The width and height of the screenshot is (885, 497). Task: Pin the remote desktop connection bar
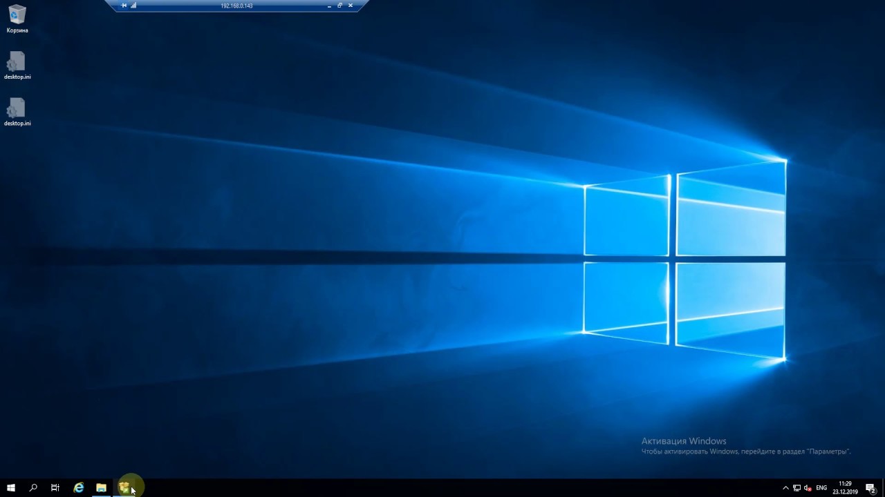pyautogui.click(x=124, y=6)
